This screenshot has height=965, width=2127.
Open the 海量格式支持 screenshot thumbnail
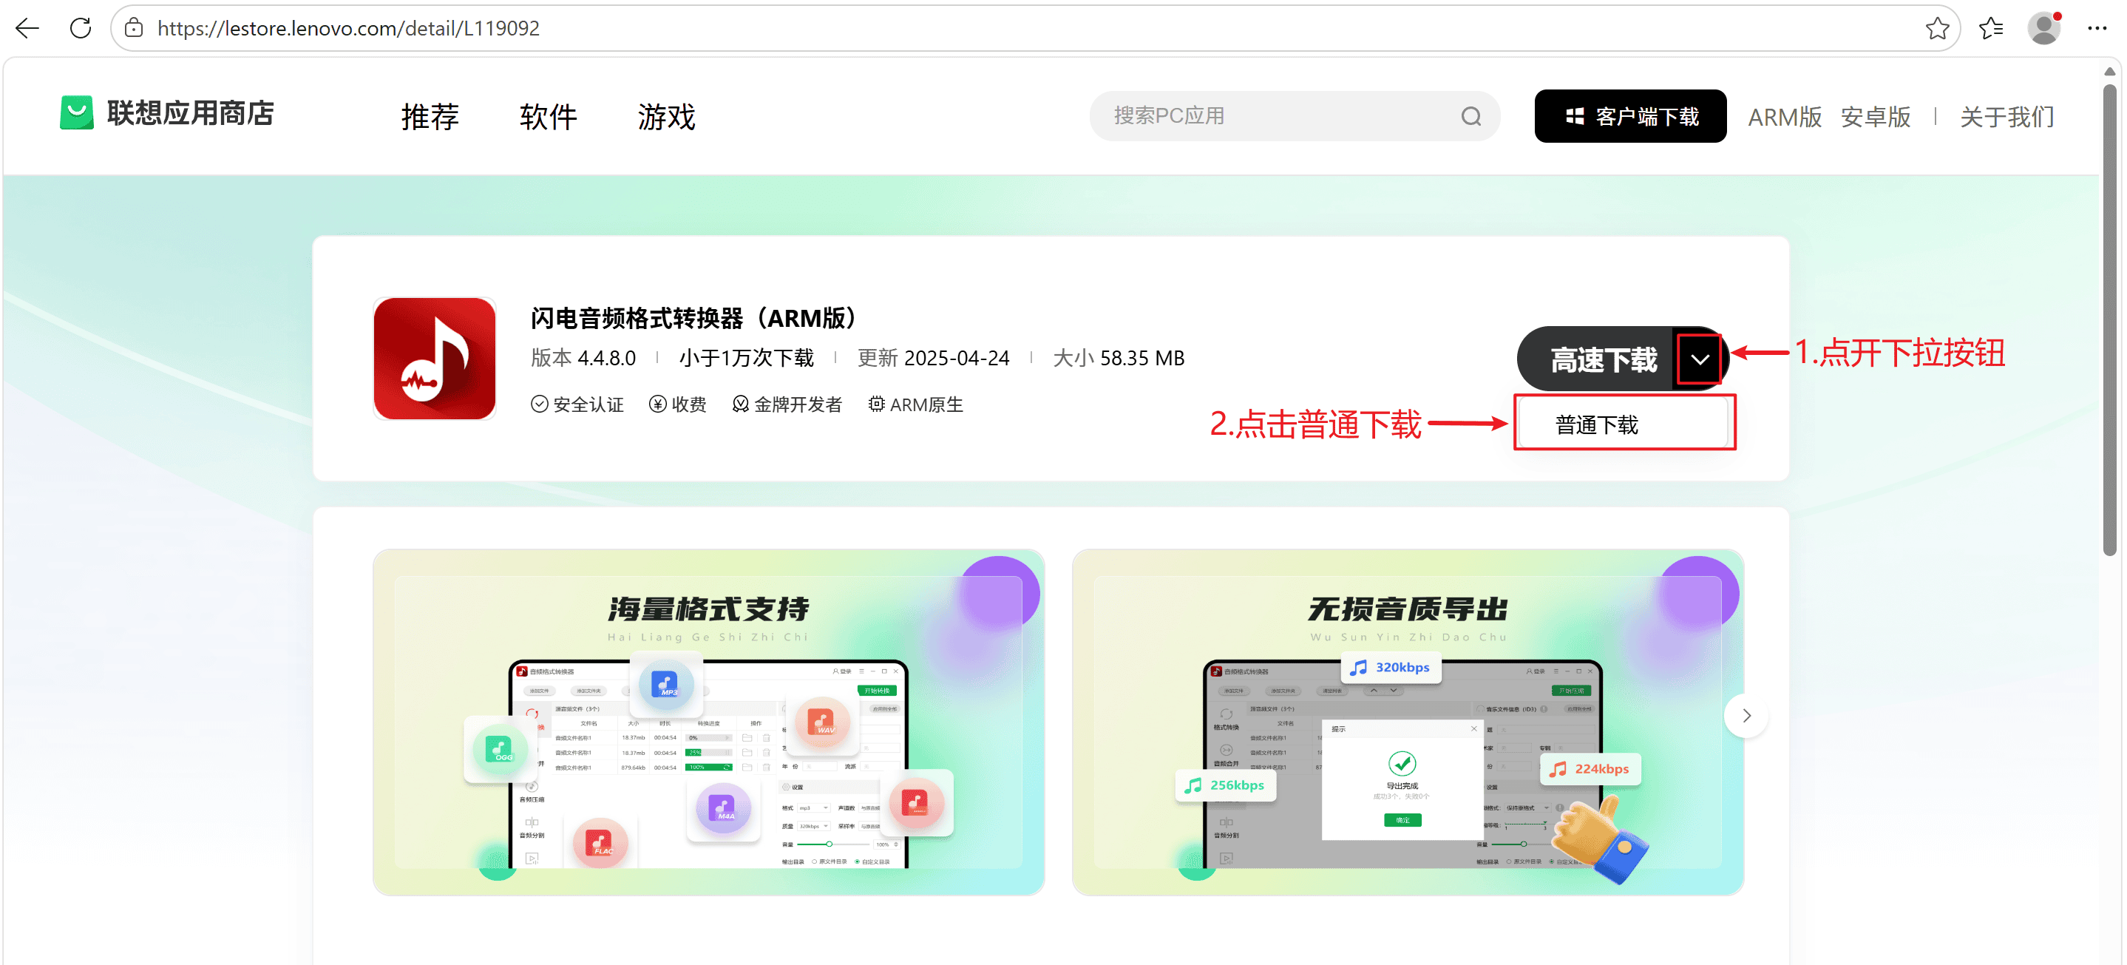click(708, 722)
